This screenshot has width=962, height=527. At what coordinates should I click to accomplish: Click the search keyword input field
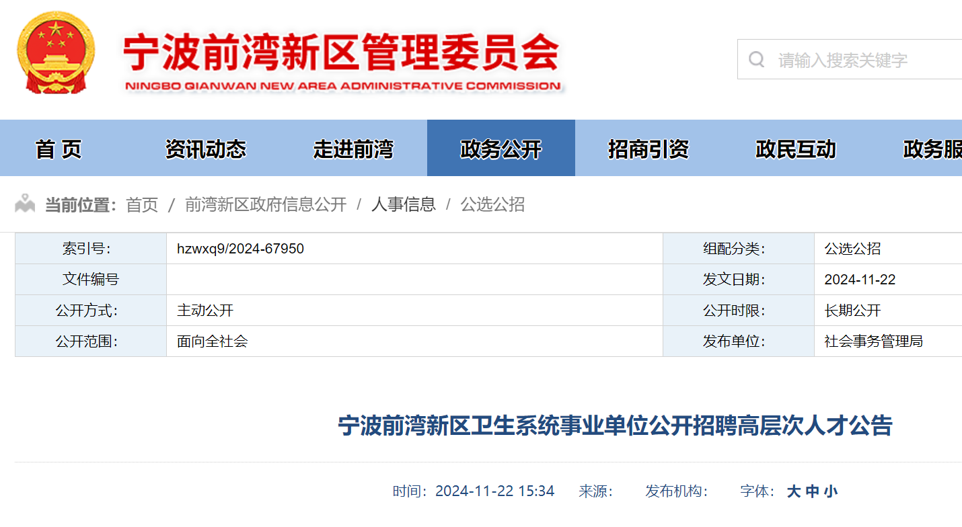(861, 60)
